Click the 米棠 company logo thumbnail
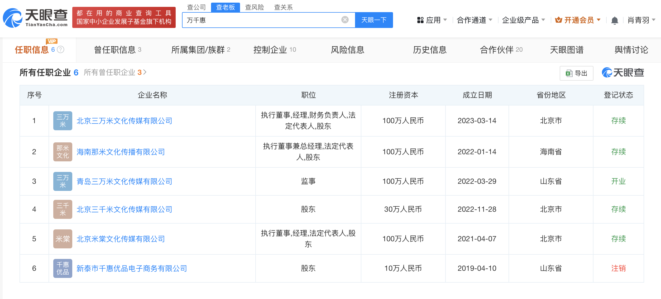Image resolution: width=661 pixels, height=299 pixels. click(63, 239)
